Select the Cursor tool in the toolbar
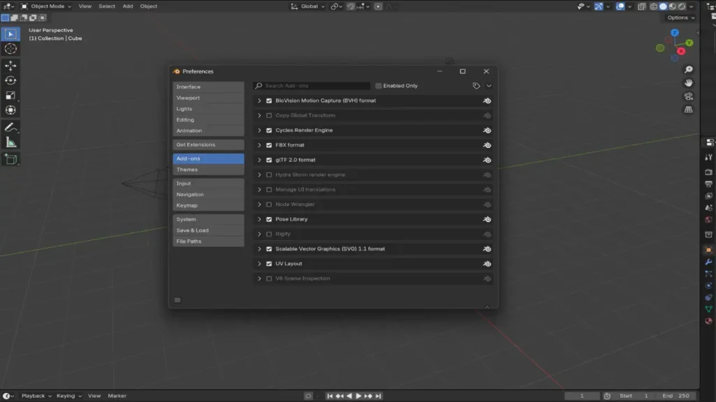716x402 pixels. point(10,49)
